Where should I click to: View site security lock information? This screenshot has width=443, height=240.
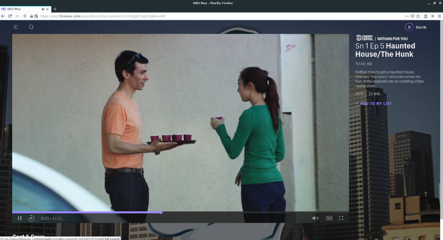tap(32, 16)
